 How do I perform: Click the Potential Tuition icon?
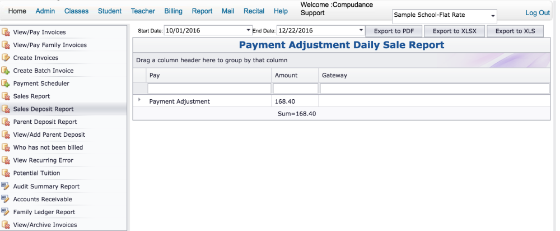[6, 173]
